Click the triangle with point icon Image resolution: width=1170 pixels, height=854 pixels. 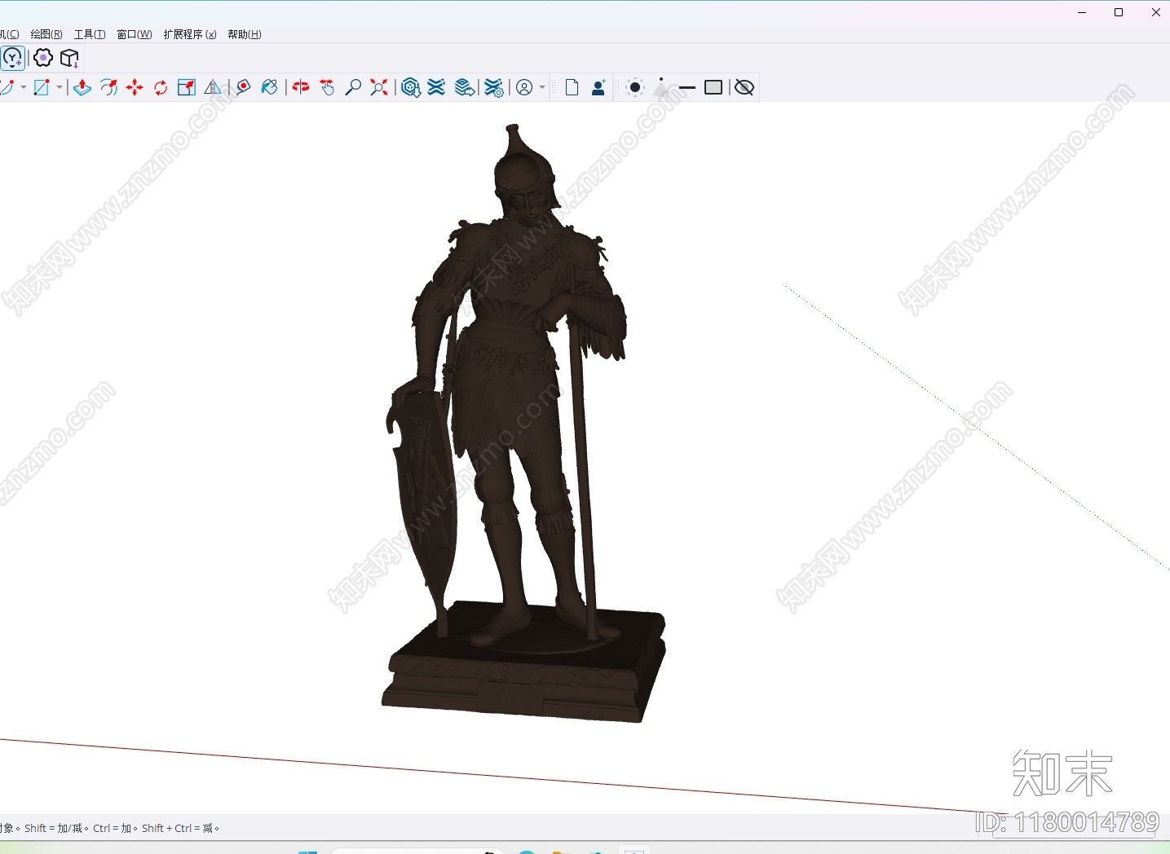661,87
